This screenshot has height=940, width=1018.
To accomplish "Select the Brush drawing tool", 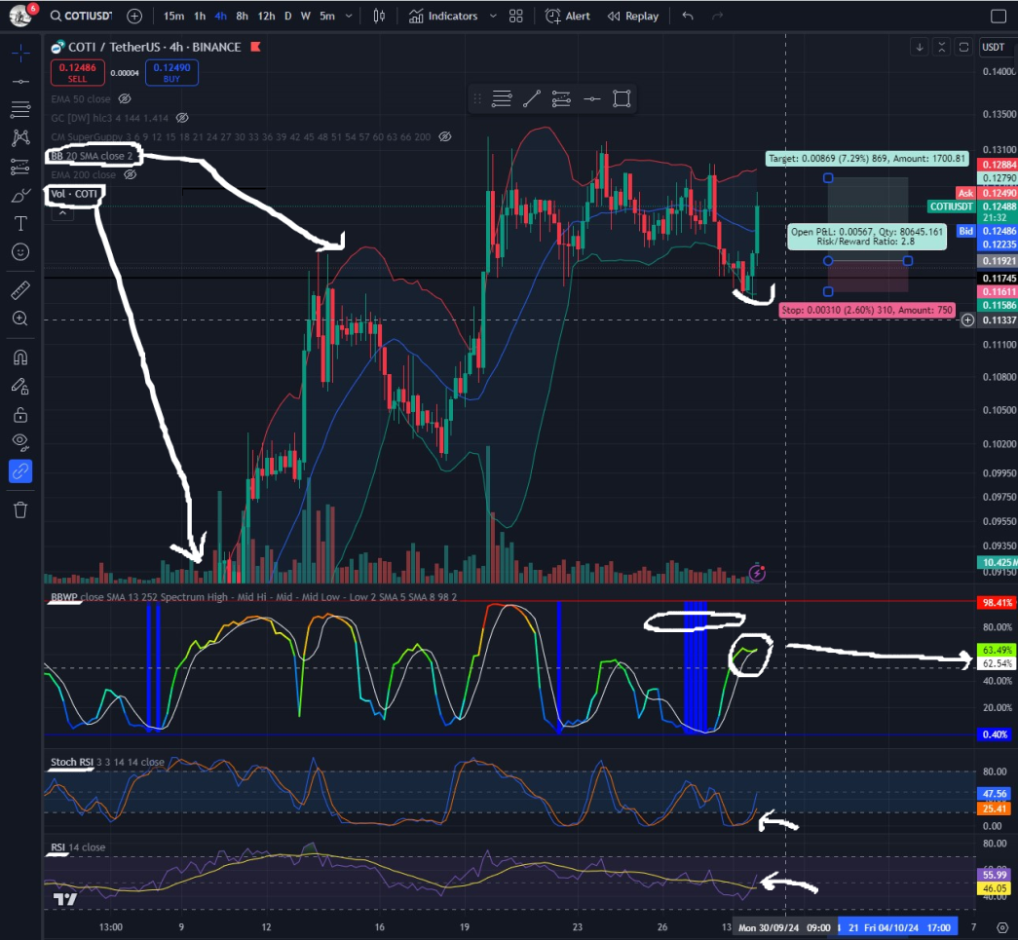I will (19, 196).
